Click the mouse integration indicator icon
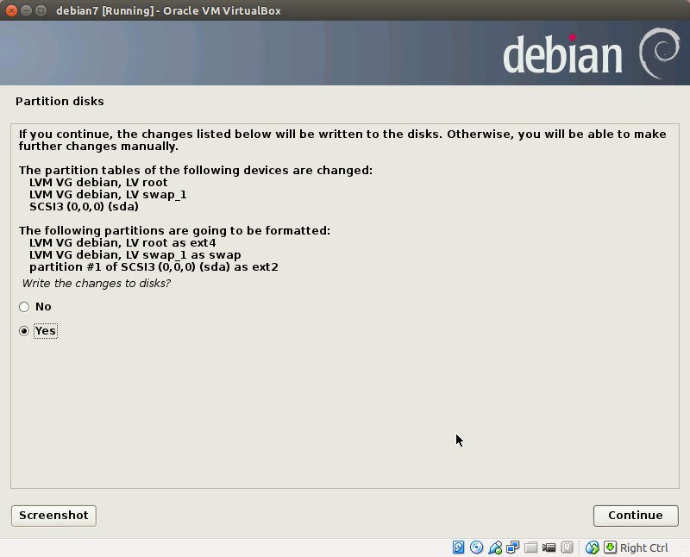 pos(593,548)
